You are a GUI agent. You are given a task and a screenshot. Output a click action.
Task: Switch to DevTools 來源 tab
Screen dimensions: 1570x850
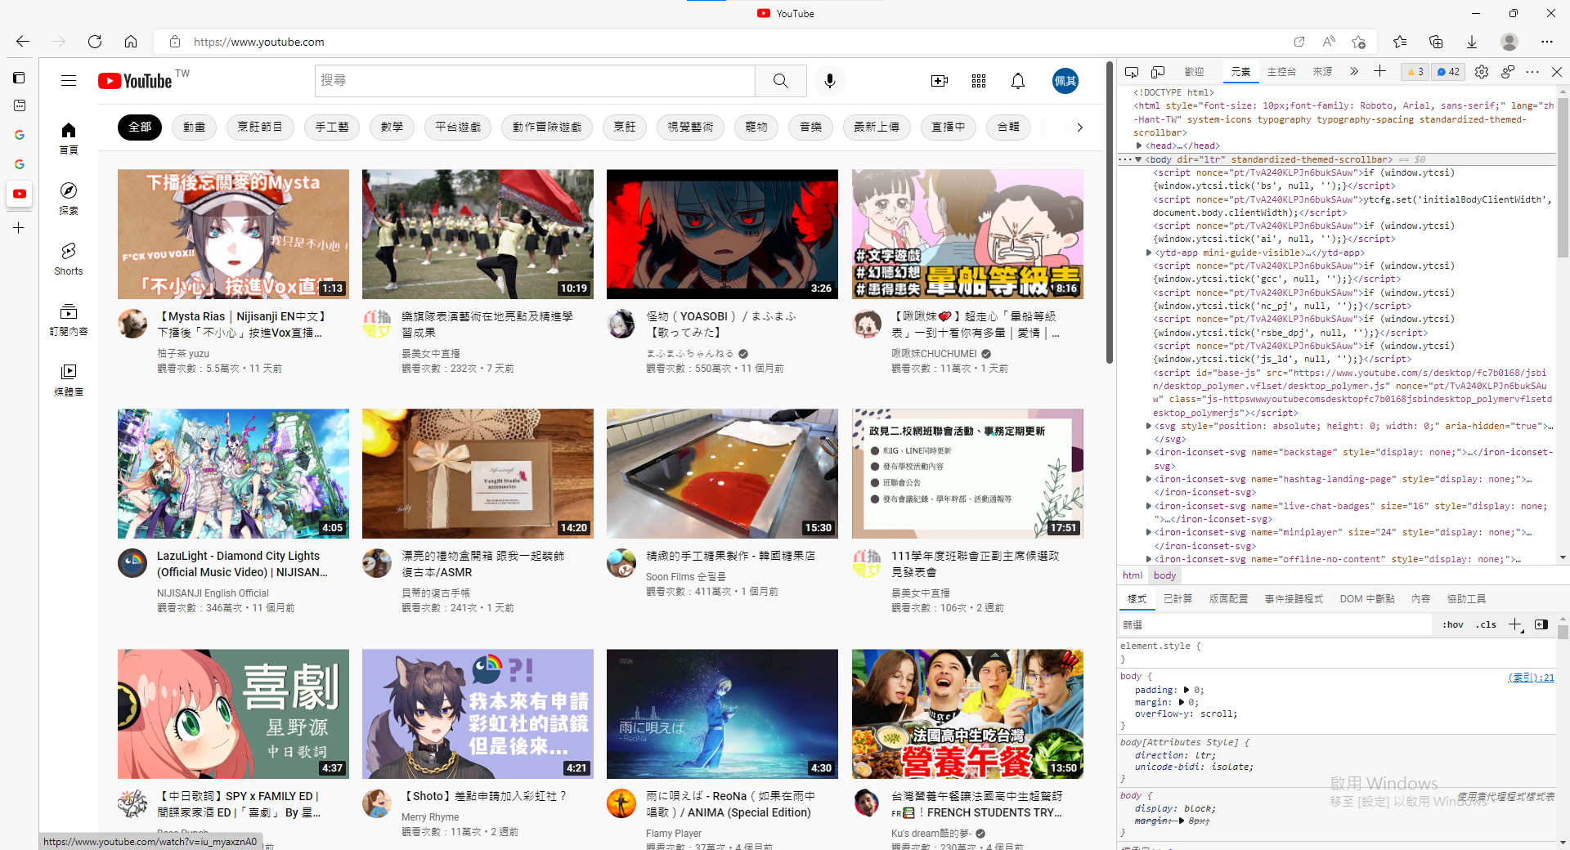1322,72
